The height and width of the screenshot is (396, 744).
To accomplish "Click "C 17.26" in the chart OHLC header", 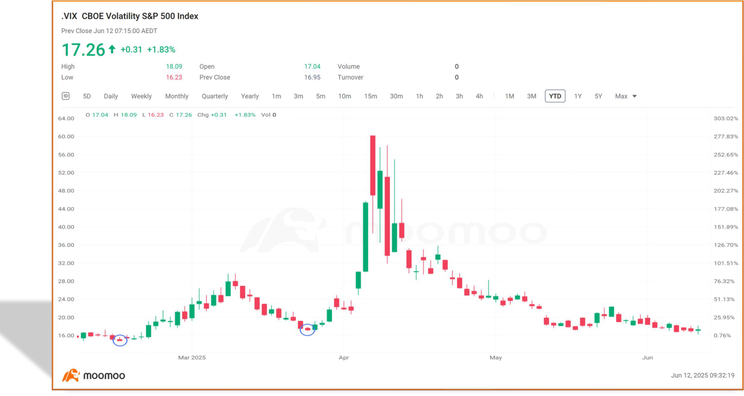I will tap(180, 115).
